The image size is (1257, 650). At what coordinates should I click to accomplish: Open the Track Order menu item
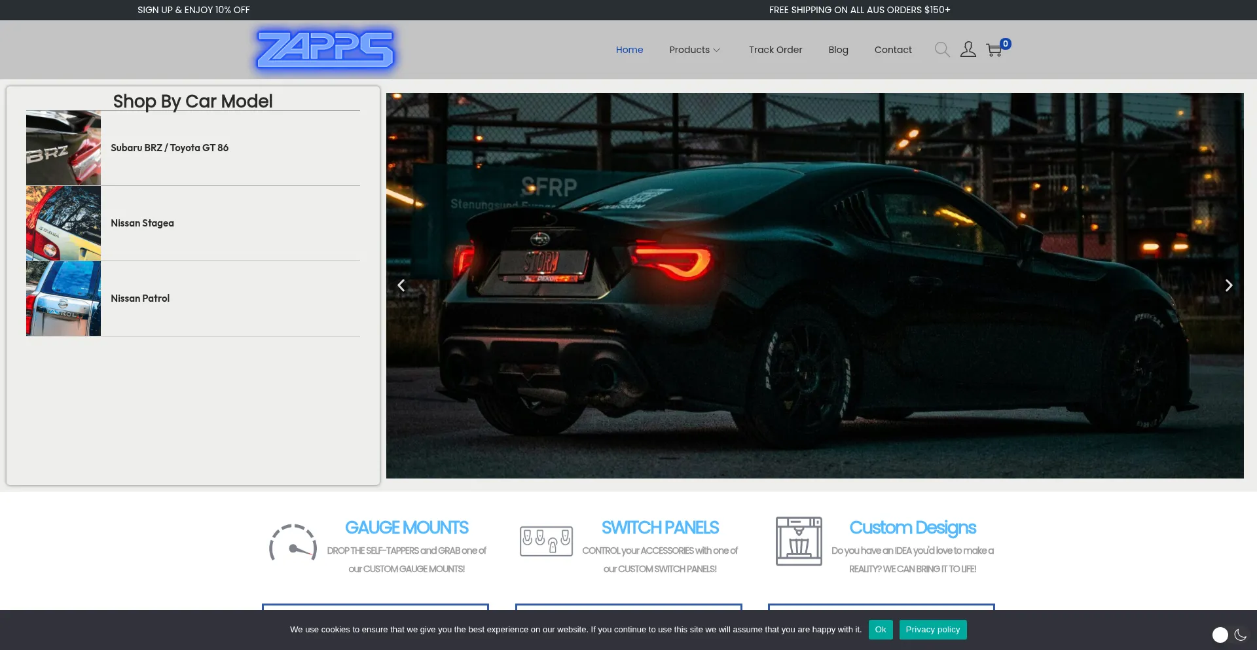(775, 50)
